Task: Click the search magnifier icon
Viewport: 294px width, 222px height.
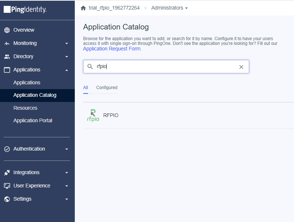Action: point(90,67)
